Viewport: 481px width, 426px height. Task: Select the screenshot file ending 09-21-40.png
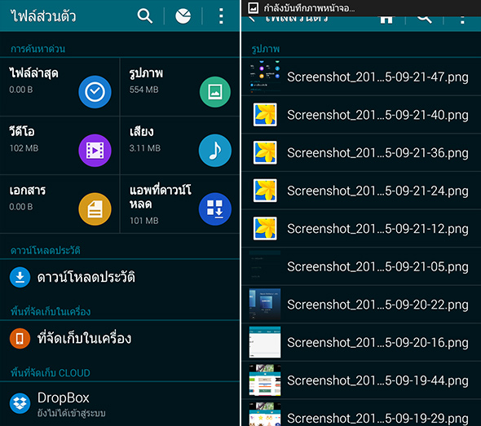coord(361,115)
